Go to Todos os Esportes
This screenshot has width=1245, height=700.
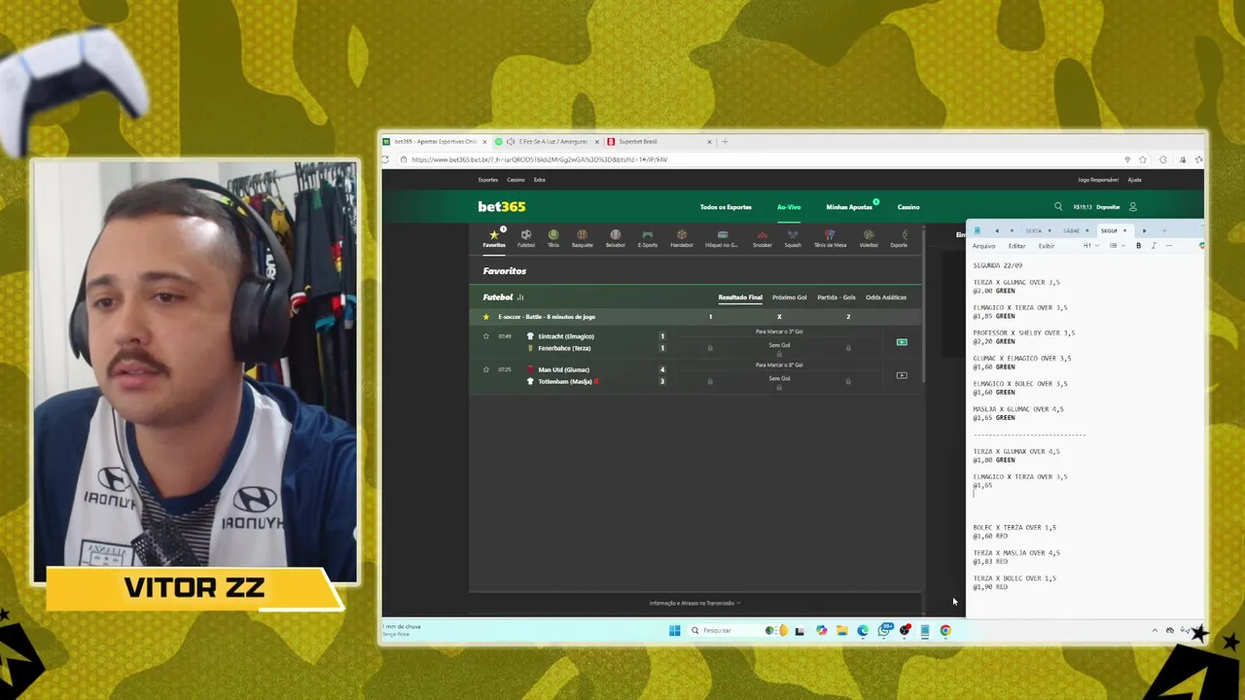[x=726, y=207]
